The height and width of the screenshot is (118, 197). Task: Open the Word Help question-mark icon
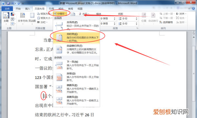[x=193, y=8]
